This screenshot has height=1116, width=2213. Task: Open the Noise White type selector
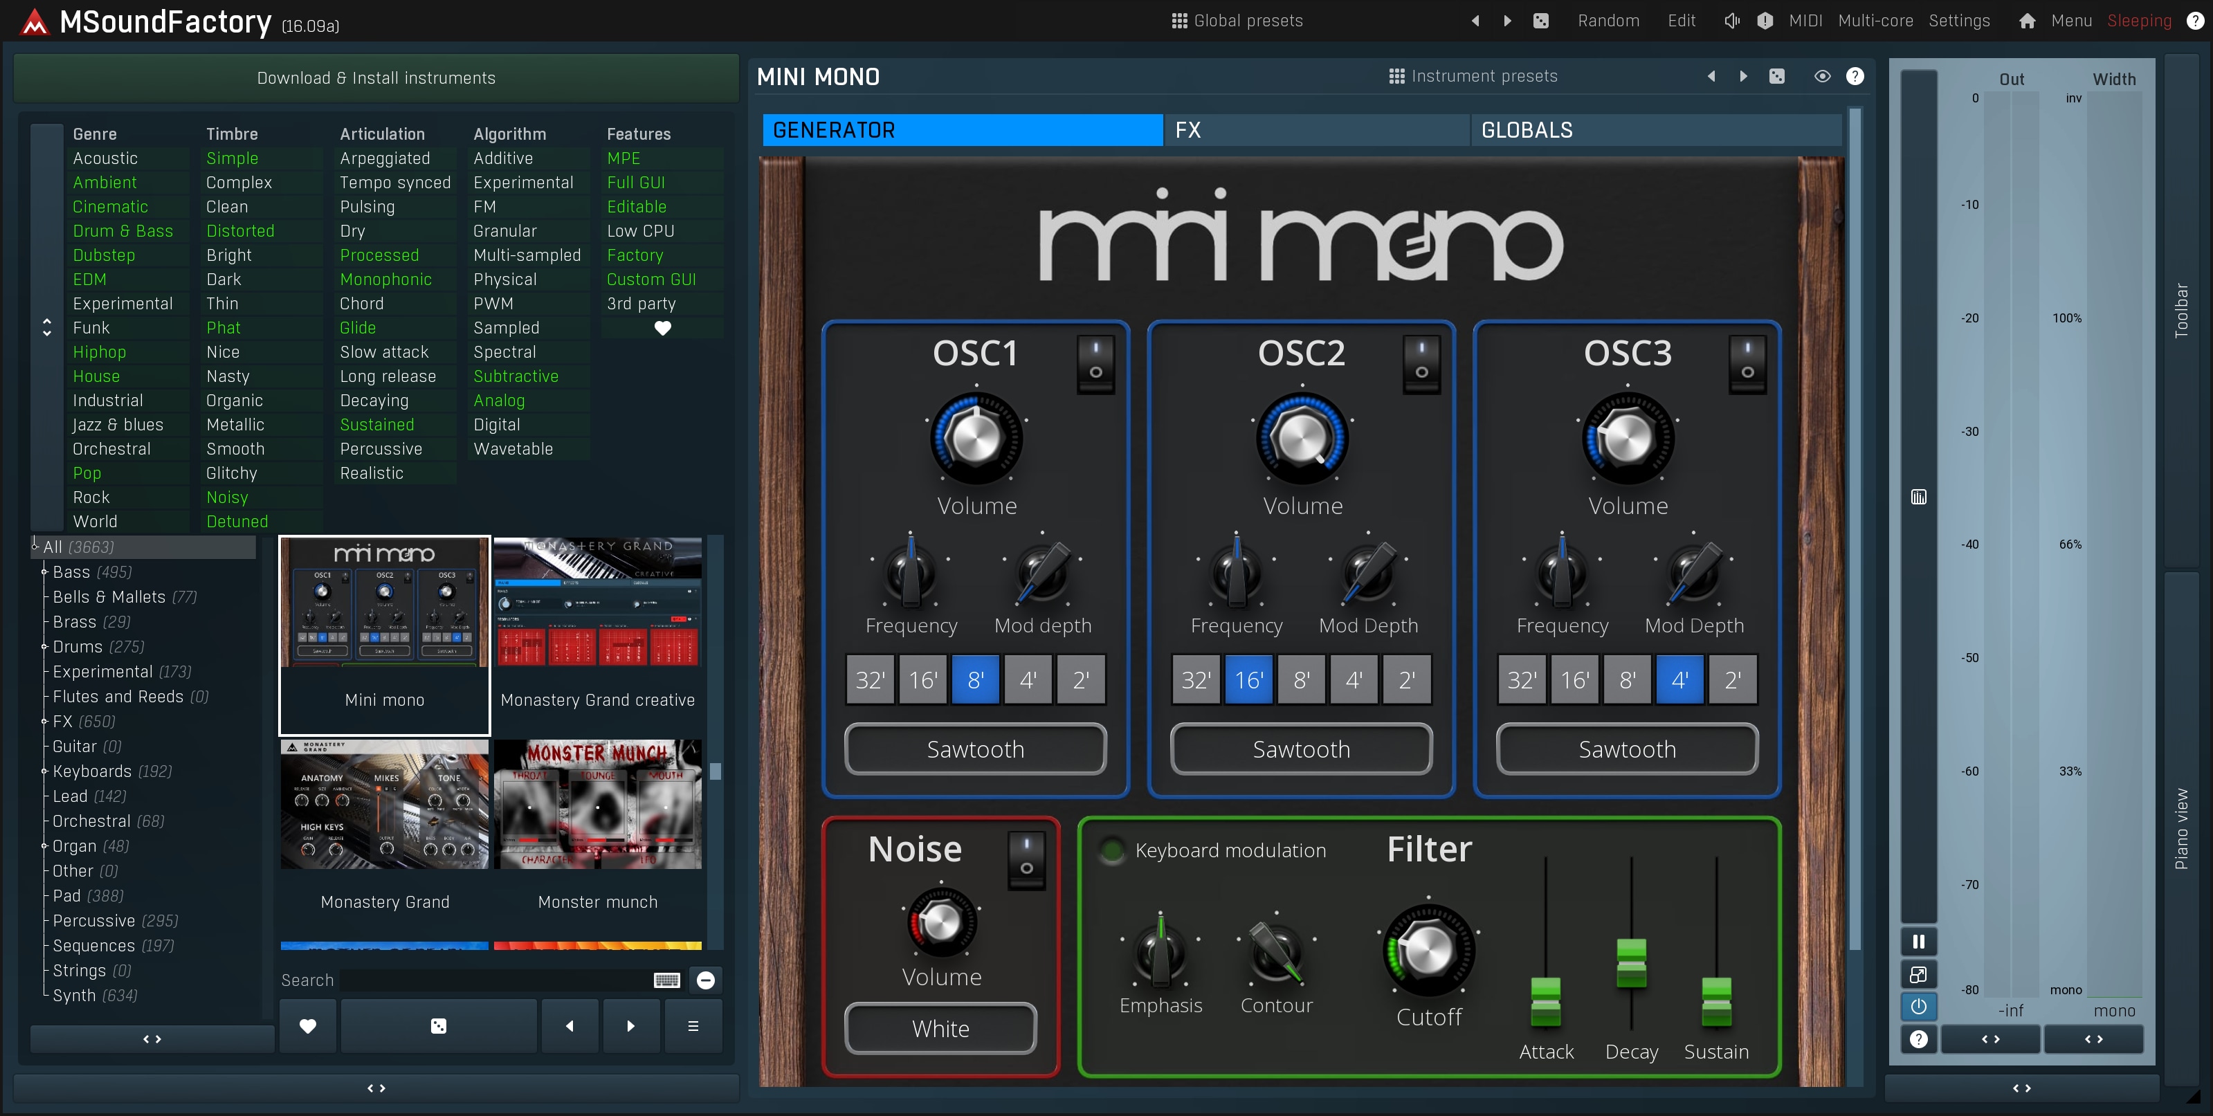[x=940, y=1028]
